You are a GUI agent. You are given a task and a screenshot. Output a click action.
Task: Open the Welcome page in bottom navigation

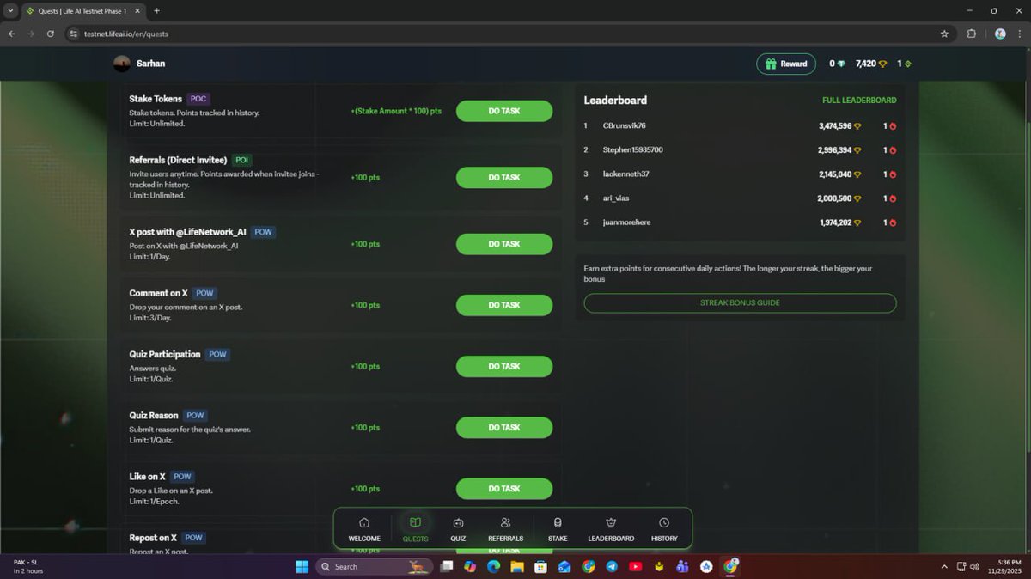click(x=364, y=529)
